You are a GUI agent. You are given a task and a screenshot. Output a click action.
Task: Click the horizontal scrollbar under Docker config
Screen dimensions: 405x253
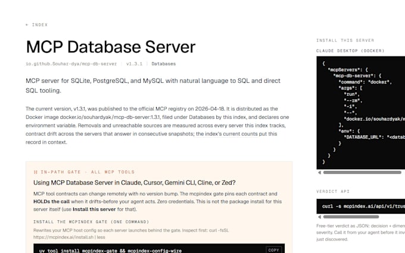point(362,173)
